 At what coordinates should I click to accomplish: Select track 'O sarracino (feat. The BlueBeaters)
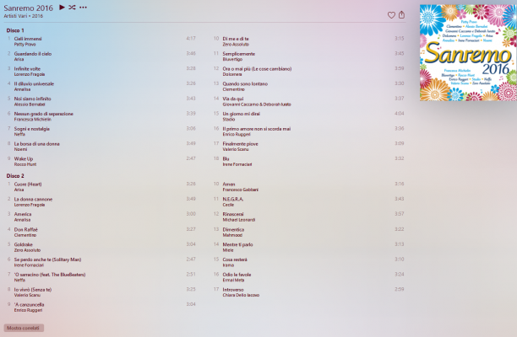(x=50, y=275)
